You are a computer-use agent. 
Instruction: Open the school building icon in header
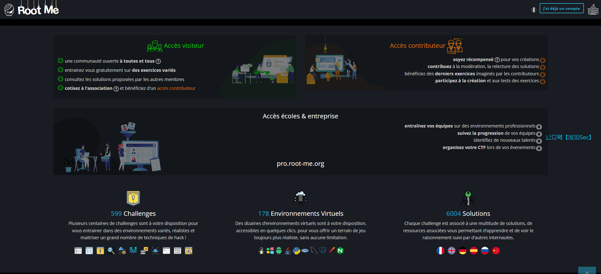(593, 10)
